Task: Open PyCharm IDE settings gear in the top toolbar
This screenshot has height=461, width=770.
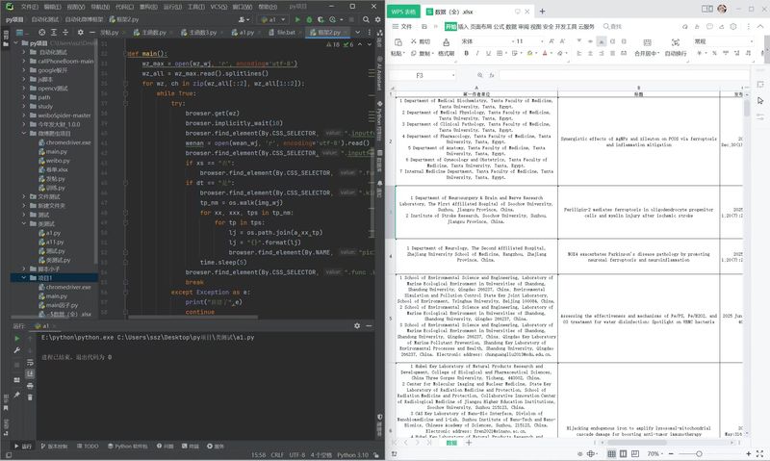Action: (x=377, y=19)
